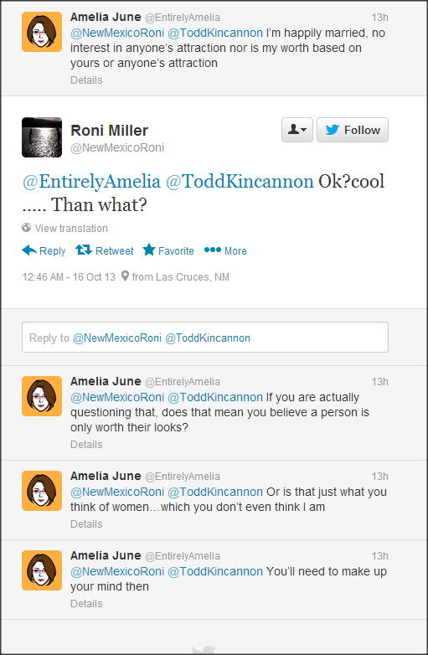Open @NewMexicoRoni handle under Roni Miller's name
The width and height of the screenshot is (428, 655).
point(117,148)
